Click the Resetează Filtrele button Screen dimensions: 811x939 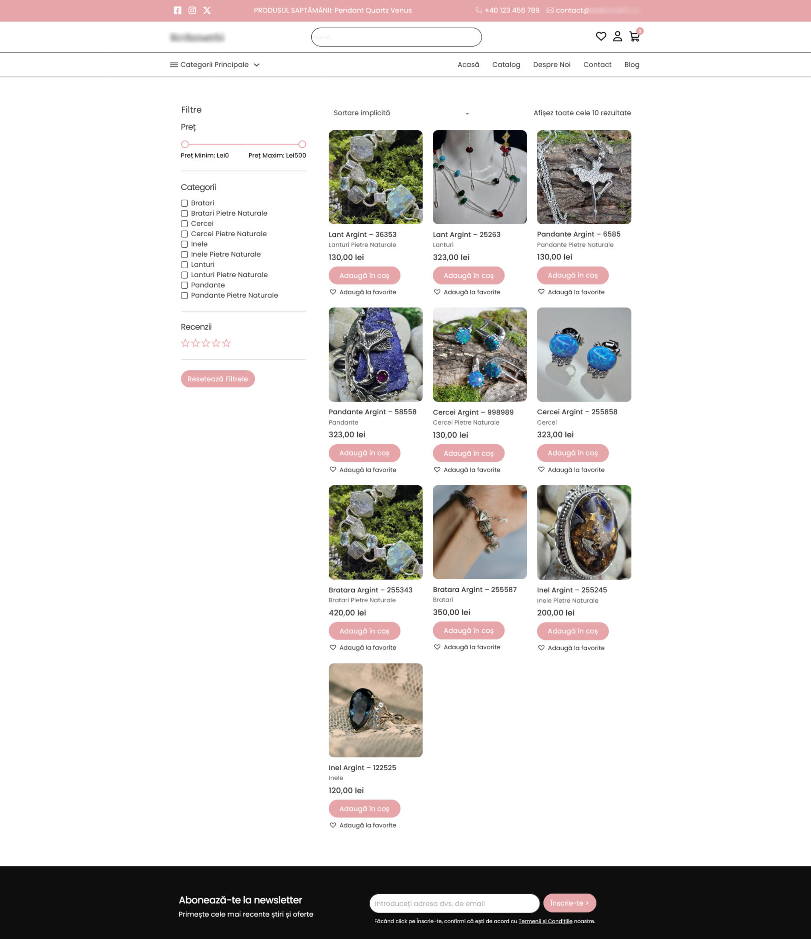pyautogui.click(x=218, y=379)
